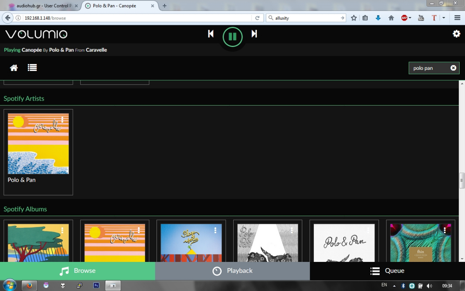Skip to the previous track
465x291 pixels.
(210, 34)
